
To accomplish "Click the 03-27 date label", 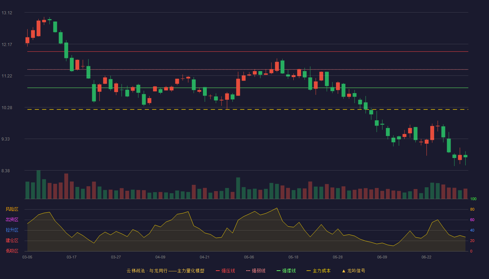I will [116, 257].
